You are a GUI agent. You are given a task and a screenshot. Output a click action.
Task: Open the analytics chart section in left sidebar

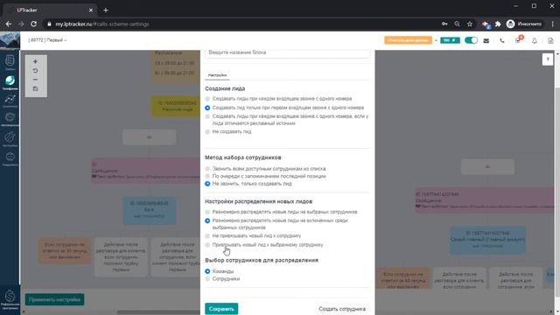(10, 101)
